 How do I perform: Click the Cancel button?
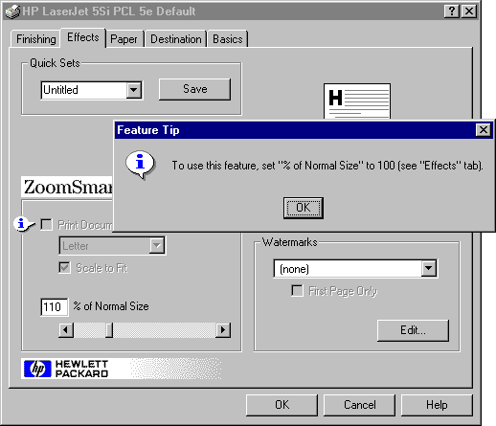359,405
